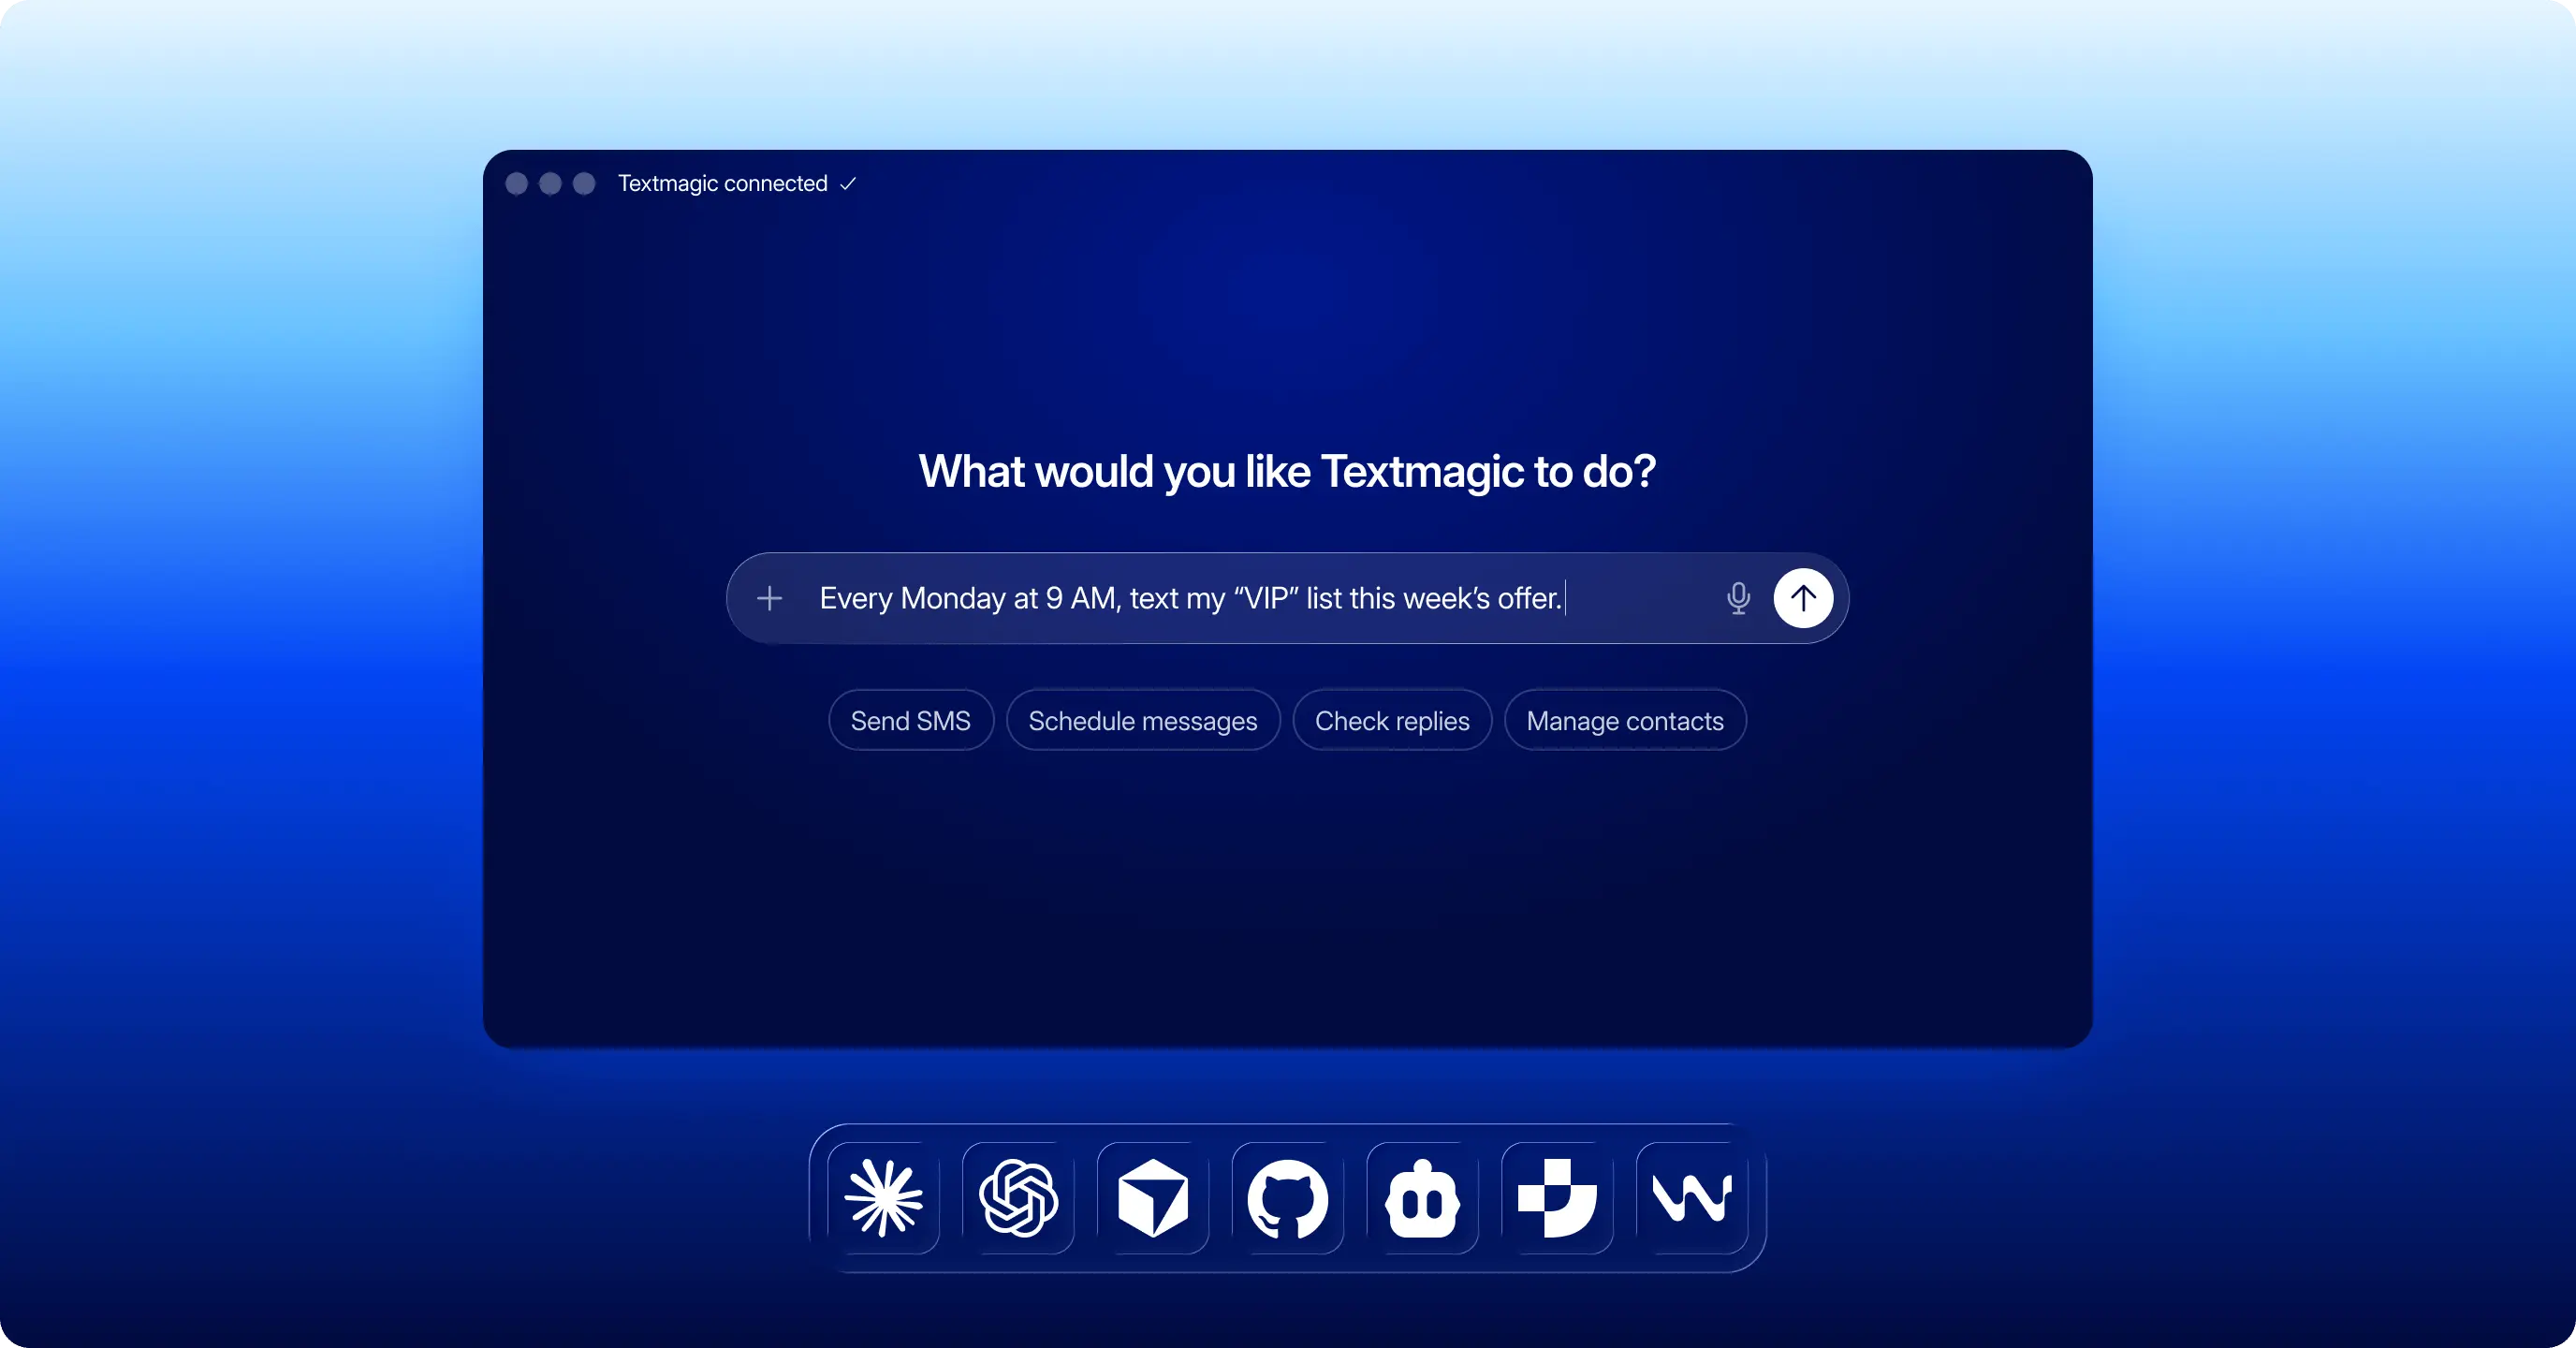Choose the Send SMS suggestion chip
Screen dimensions: 2576x1348
(x=910, y=720)
